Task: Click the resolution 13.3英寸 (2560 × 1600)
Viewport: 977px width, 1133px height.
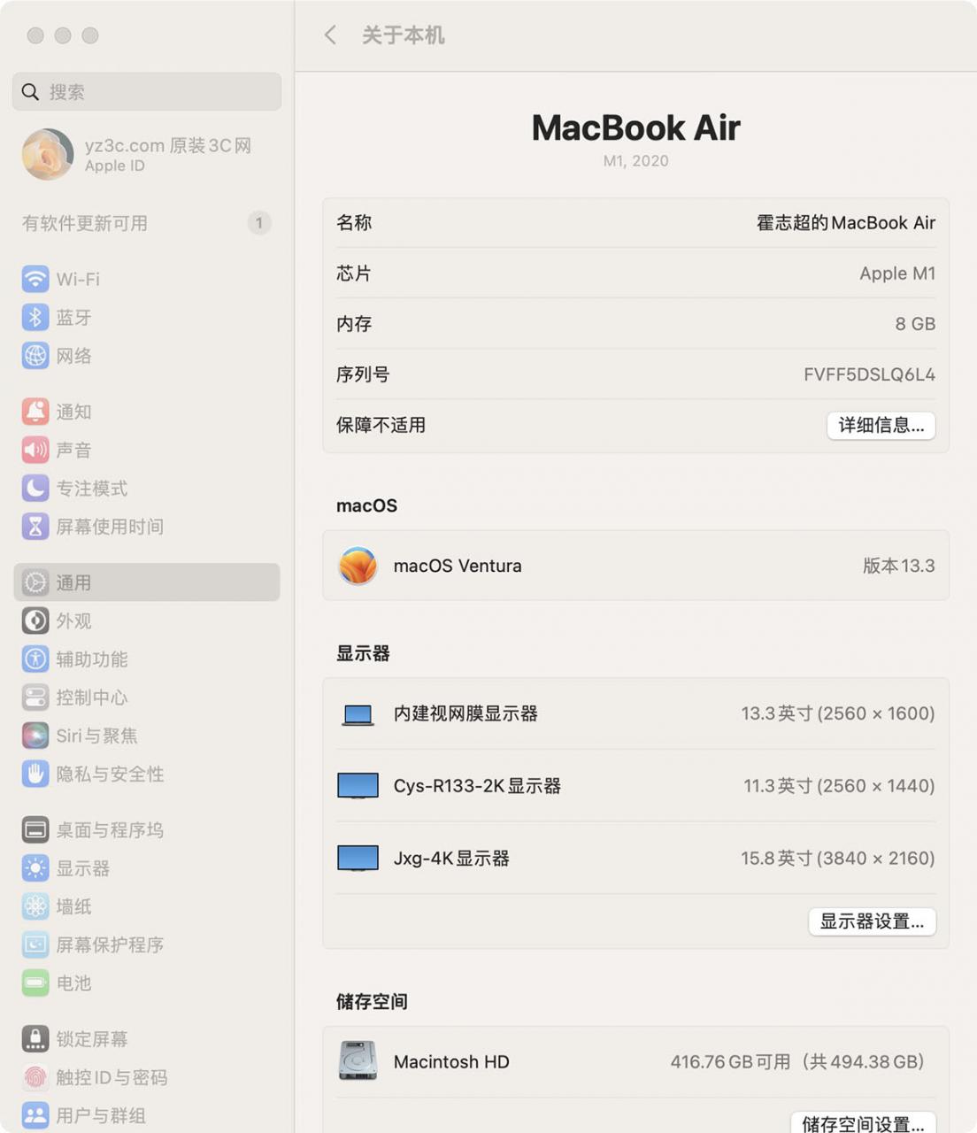Action: tap(838, 713)
